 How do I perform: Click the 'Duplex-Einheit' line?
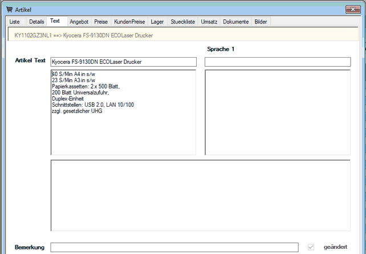point(68,99)
